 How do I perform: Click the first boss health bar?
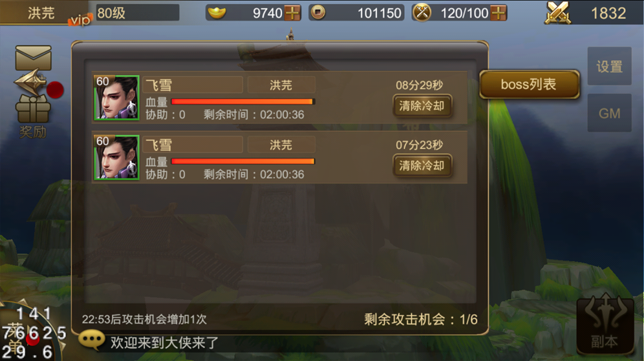(x=243, y=101)
